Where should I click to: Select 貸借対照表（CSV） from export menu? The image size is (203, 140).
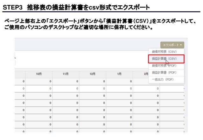pyautogui.click(x=166, y=52)
